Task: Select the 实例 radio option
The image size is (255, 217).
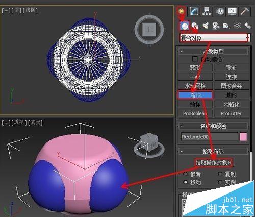Action: pos(220,182)
